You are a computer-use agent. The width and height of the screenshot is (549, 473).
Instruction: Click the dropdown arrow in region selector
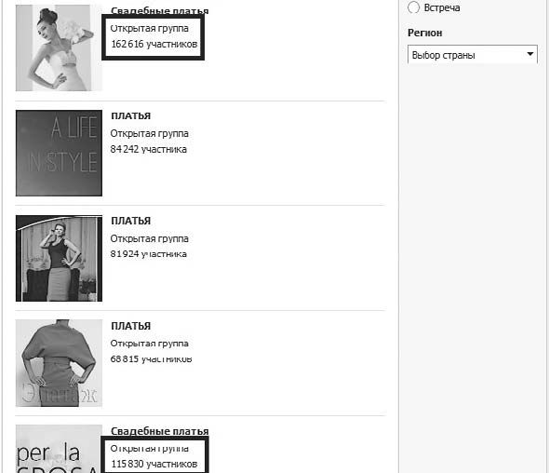pos(530,54)
